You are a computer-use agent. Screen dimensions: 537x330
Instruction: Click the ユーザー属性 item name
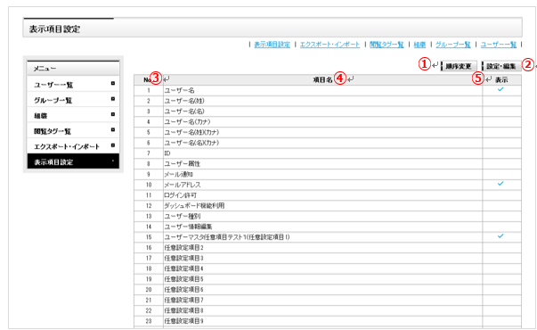click(x=183, y=163)
